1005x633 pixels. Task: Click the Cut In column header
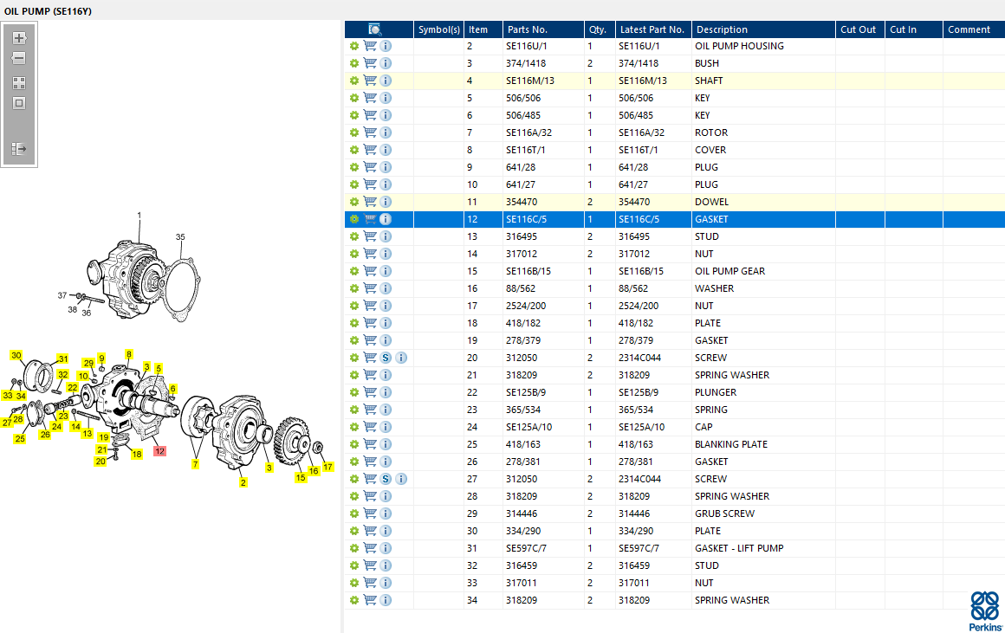[913, 29]
